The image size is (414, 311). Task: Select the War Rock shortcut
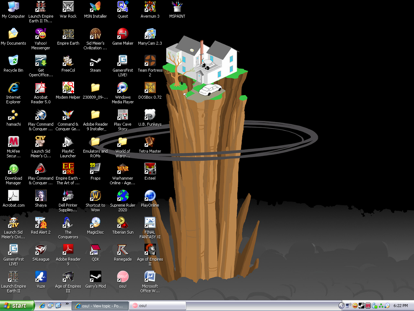click(x=68, y=10)
